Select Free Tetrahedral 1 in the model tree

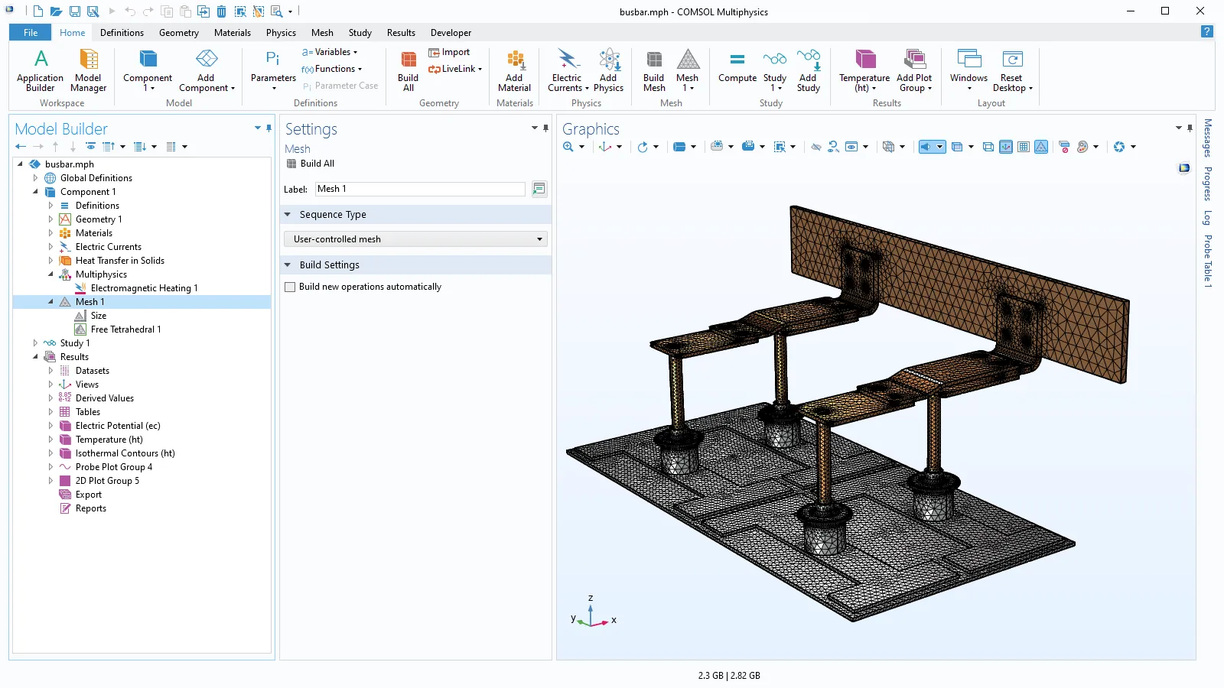(125, 329)
